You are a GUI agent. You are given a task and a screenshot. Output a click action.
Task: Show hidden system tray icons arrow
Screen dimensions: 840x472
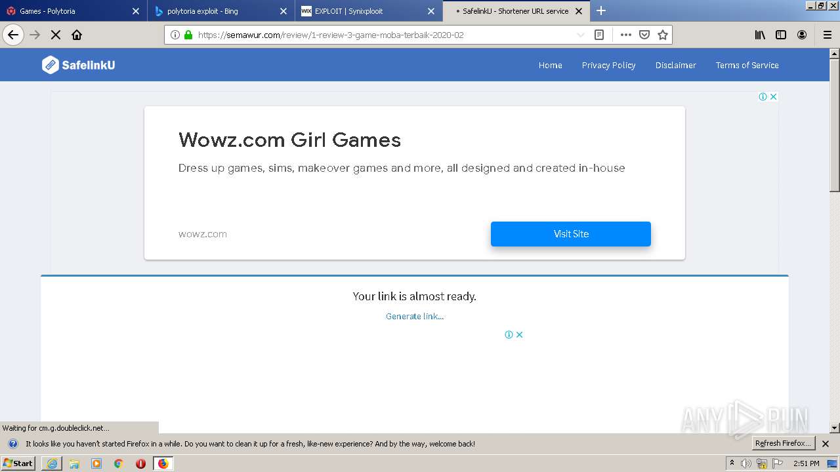[732, 463]
